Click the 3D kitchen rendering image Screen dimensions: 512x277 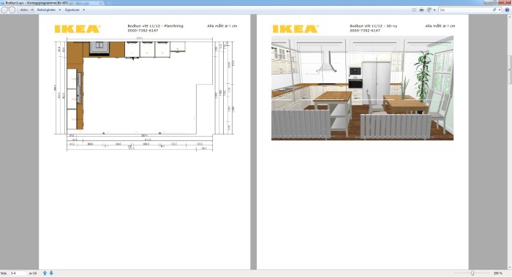click(x=362, y=88)
